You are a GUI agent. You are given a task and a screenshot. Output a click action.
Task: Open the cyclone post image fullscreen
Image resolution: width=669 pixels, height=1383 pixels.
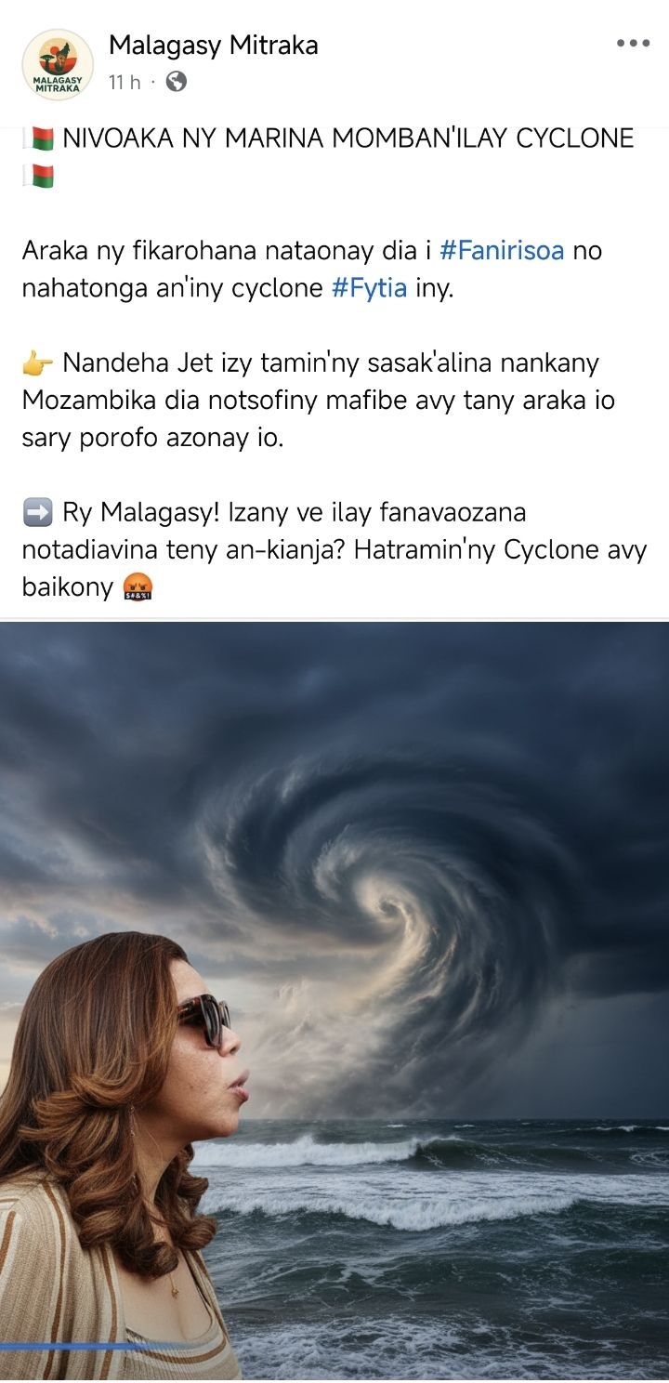tap(334, 1000)
